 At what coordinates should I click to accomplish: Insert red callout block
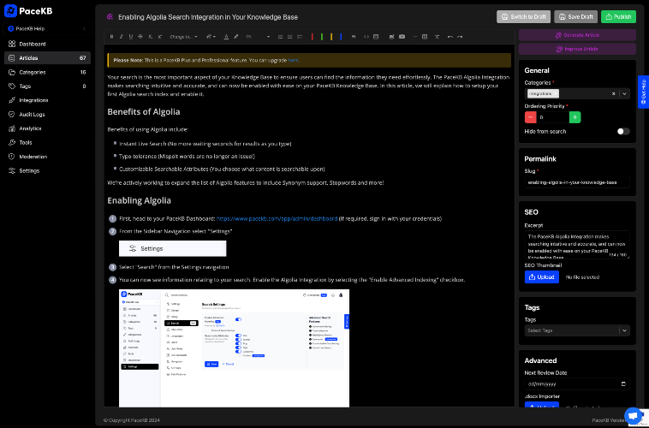[312, 37]
